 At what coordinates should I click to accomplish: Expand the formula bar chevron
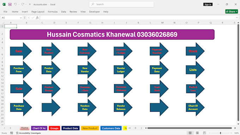(237, 18)
